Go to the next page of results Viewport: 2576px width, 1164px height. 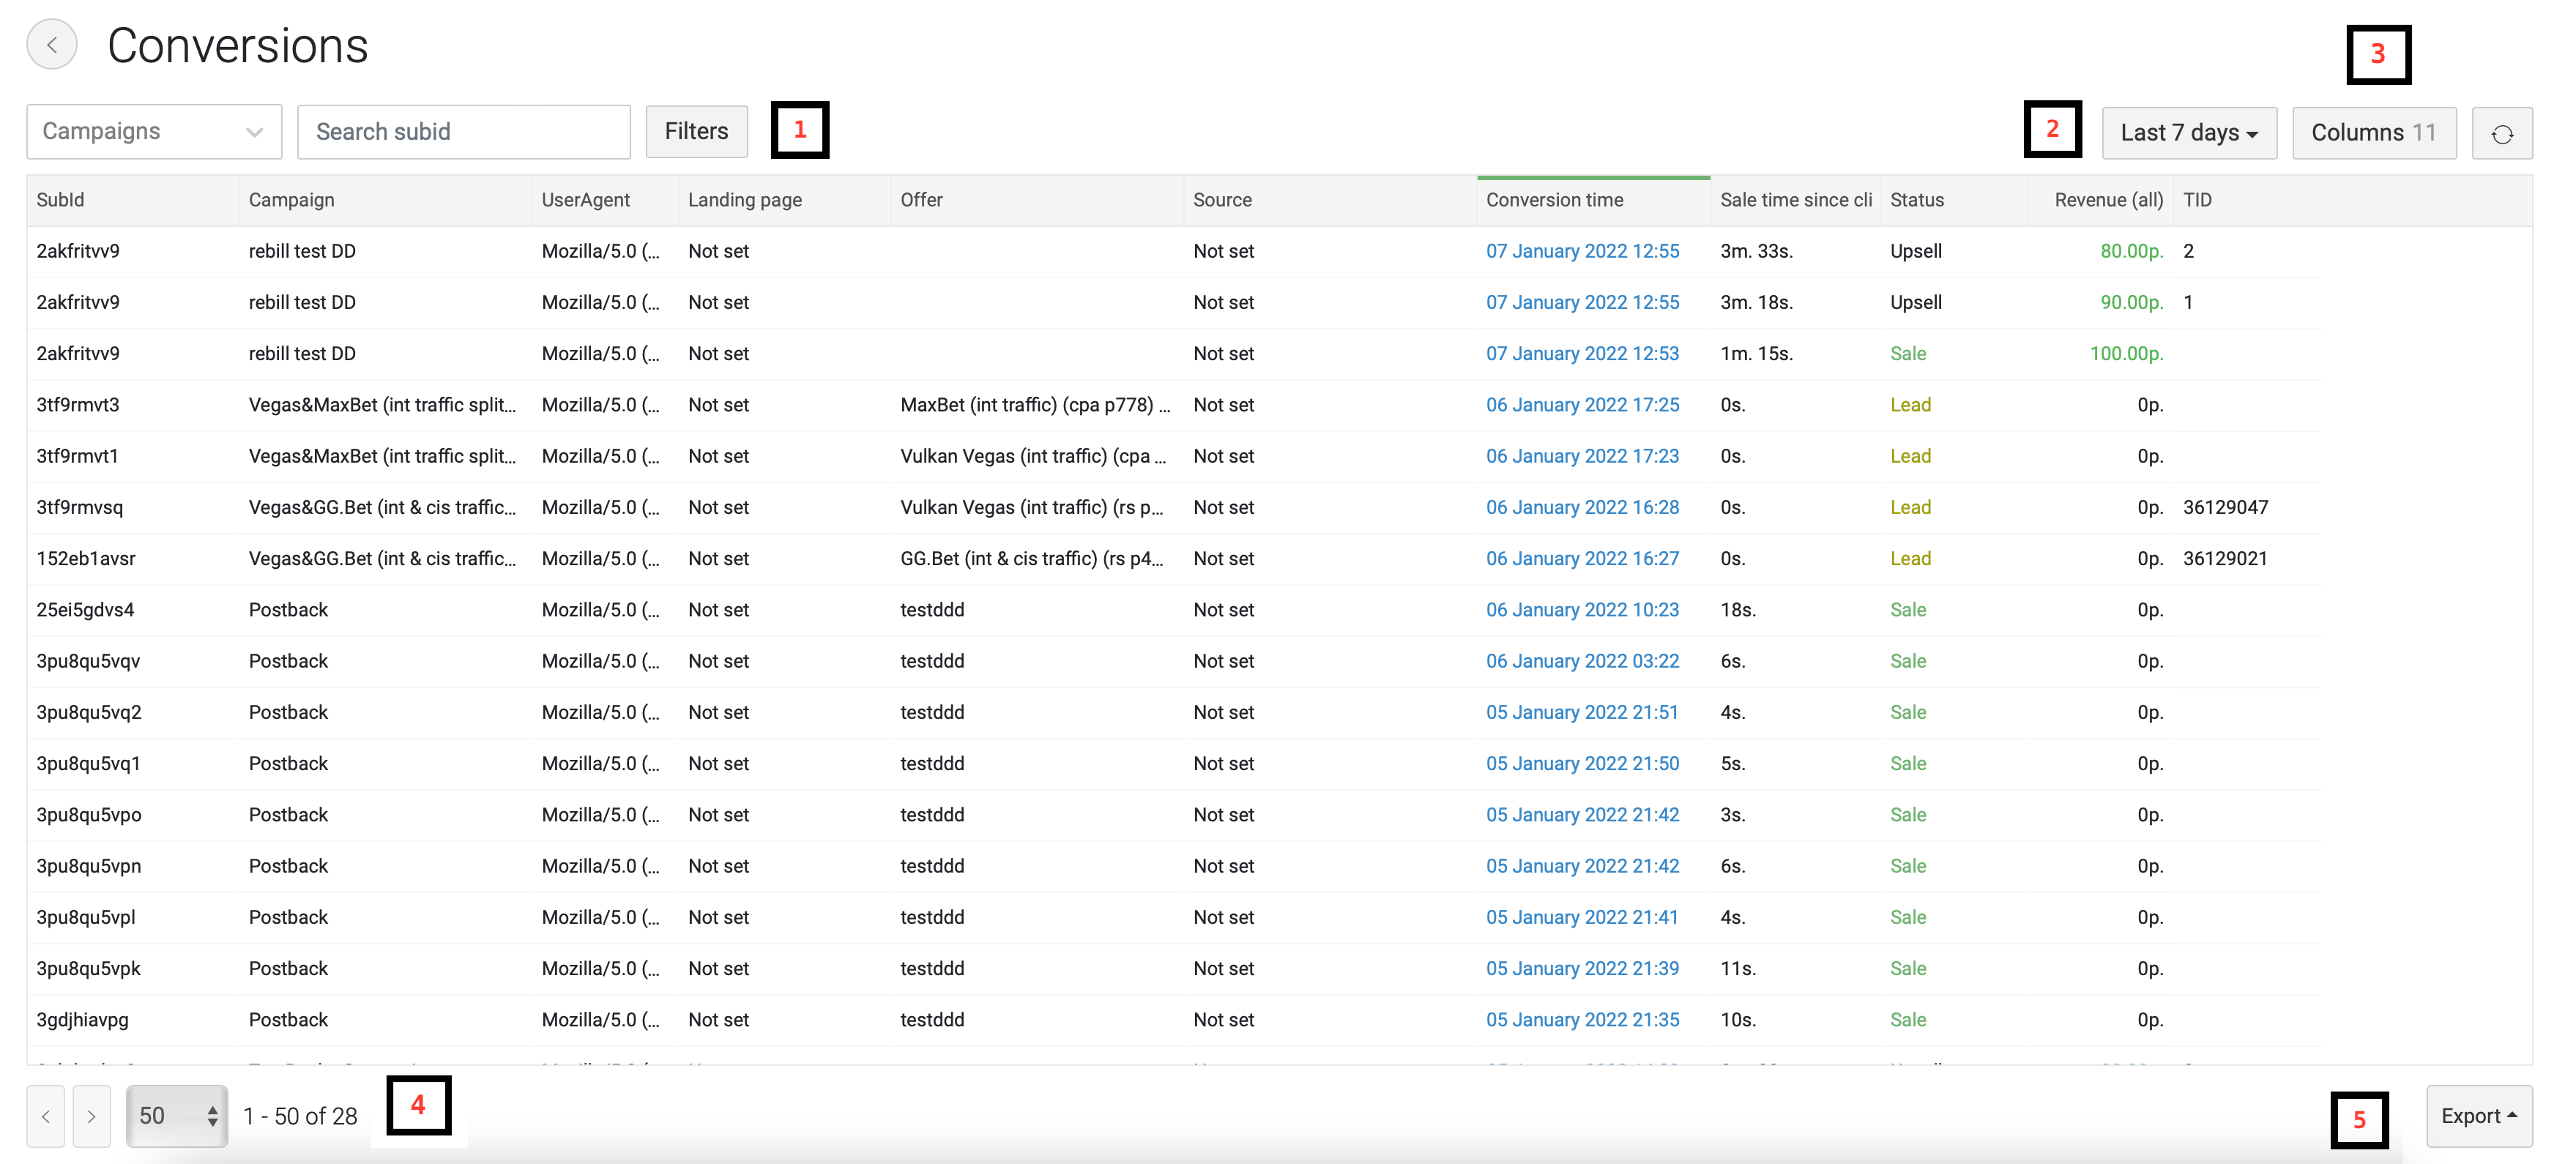click(x=92, y=1116)
